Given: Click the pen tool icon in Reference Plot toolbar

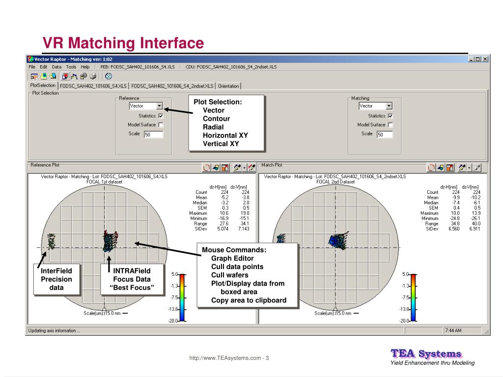Looking at the screenshot, I should coord(237,168).
